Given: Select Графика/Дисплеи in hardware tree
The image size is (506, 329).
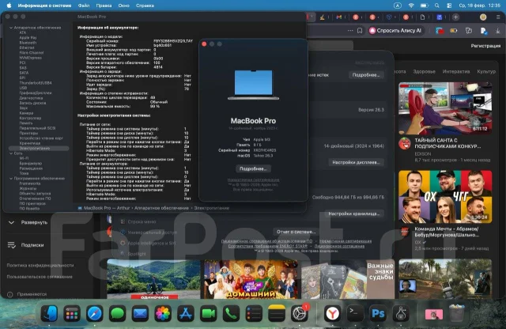Looking at the screenshot, I should click(36, 93).
